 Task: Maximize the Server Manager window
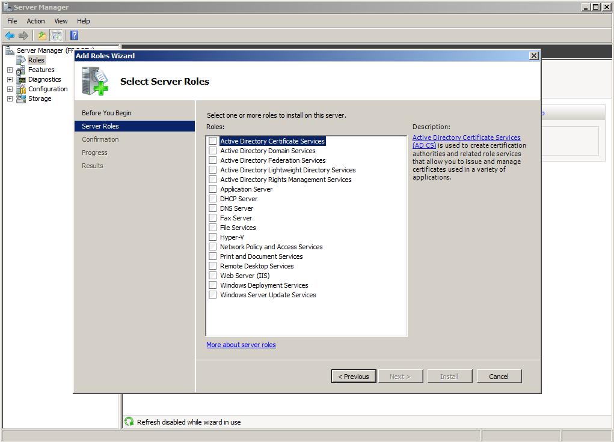pyautogui.click(x=595, y=7)
